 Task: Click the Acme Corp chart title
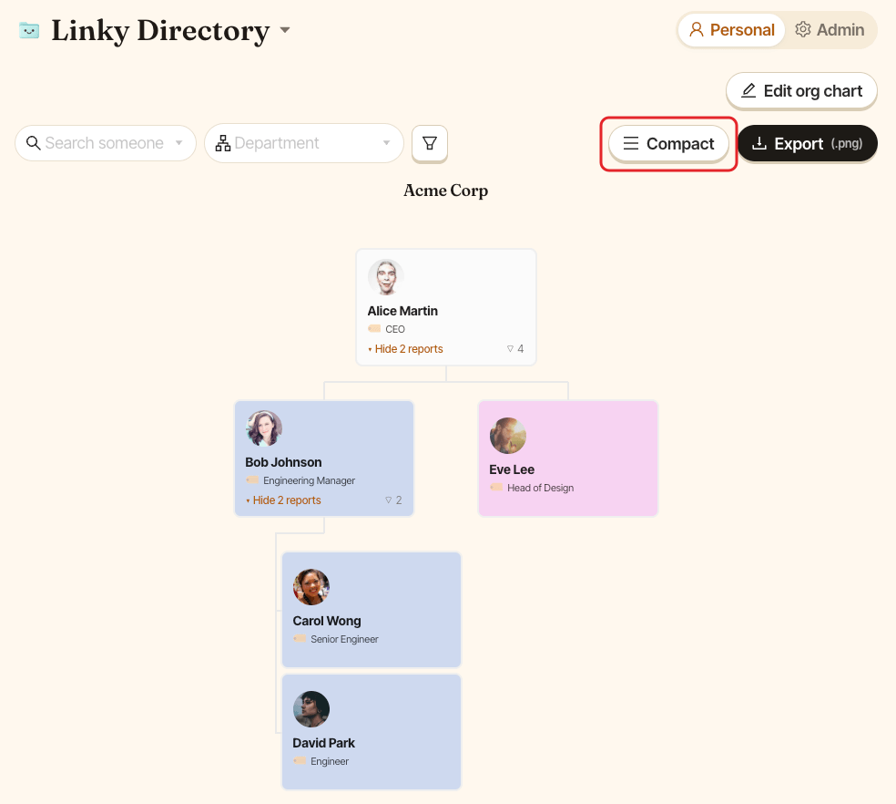[x=445, y=190]
